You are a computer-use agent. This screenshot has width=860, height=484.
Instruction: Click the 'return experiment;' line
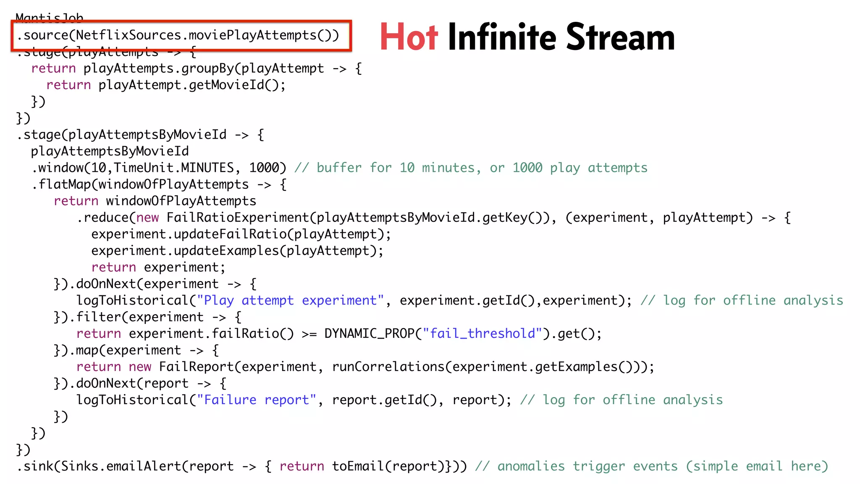[158, 268]
